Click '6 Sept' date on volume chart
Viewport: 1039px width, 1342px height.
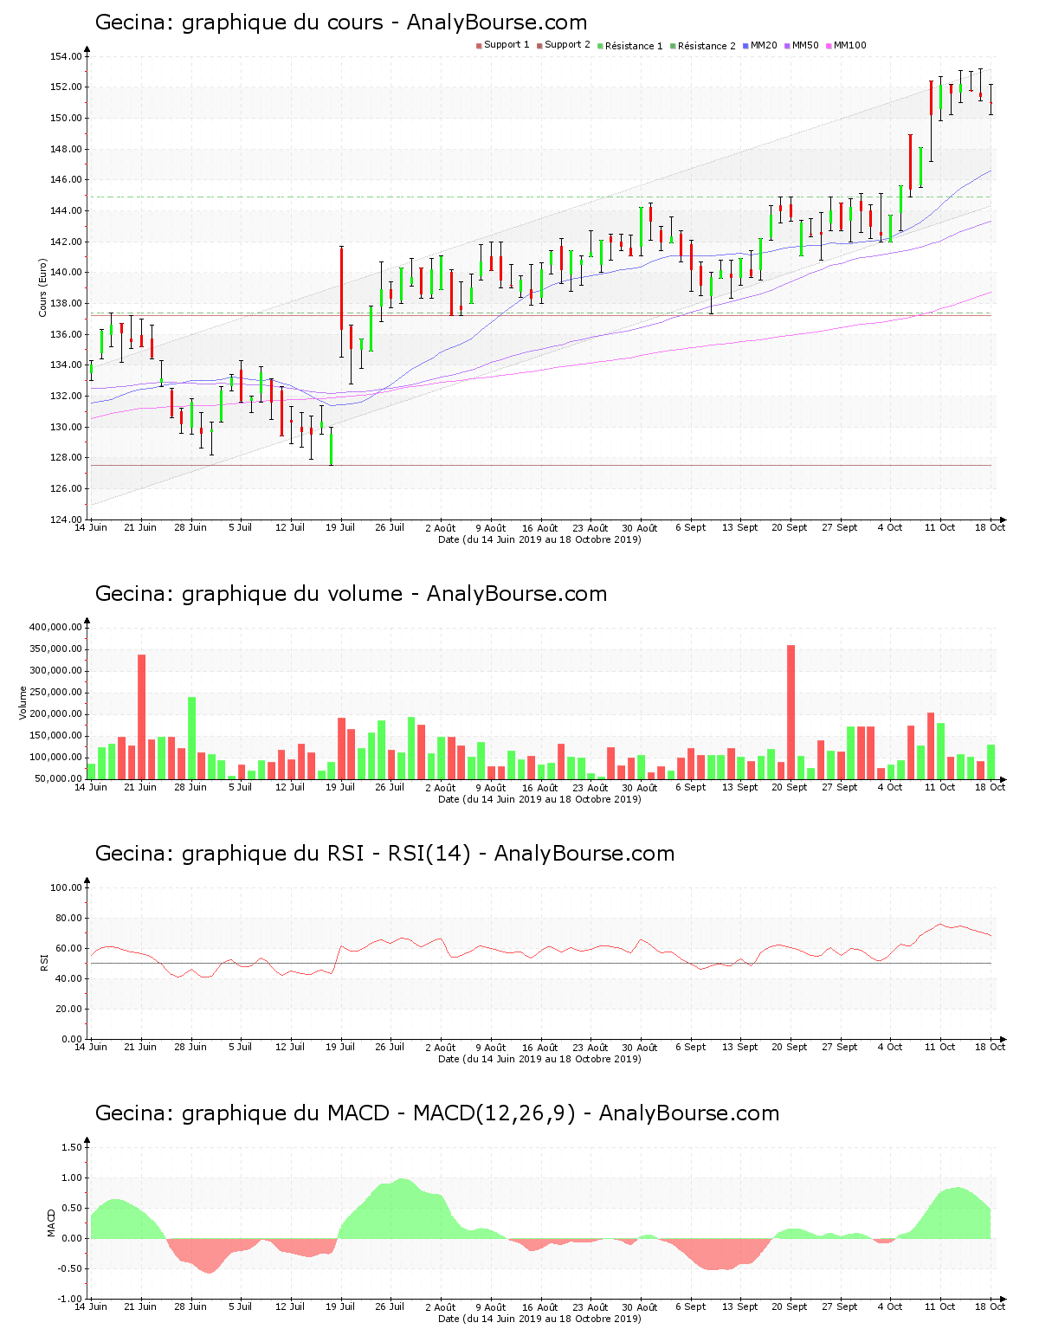[690, 787]
